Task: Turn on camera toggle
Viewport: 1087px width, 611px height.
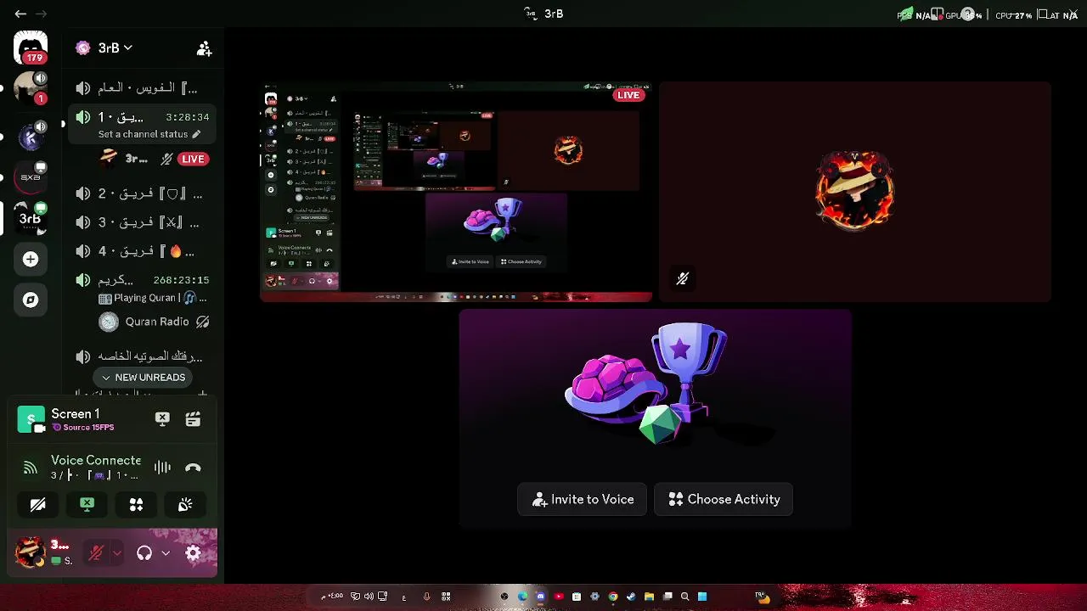Action: (37, 505)
